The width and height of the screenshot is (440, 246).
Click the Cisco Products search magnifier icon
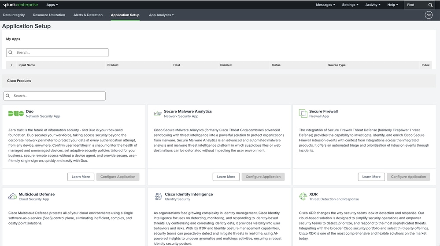(8, 96)
